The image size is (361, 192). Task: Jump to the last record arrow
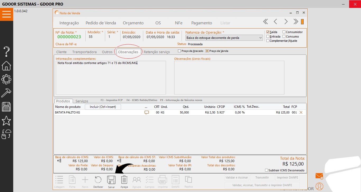296,22
